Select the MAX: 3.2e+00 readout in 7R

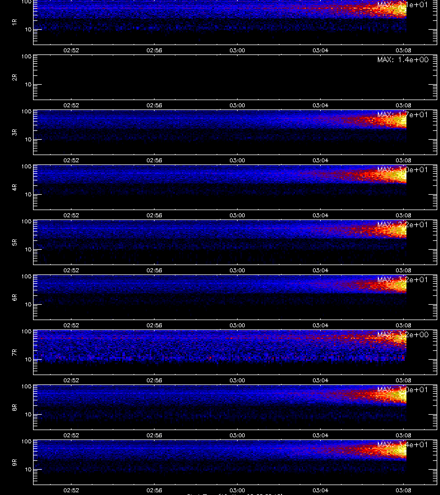[x=403, y=334]
